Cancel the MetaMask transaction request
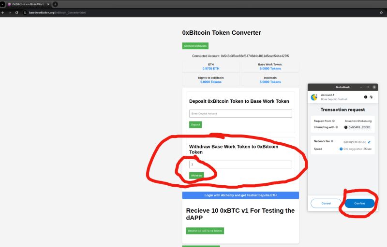The width and height of the screenshot is (387, 247). coord(326,203)
